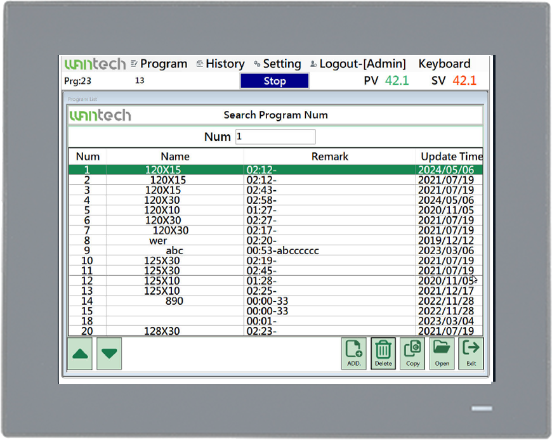Select program 12 with remark 01:28-
The image size is (552, 440).
point(275,281)
